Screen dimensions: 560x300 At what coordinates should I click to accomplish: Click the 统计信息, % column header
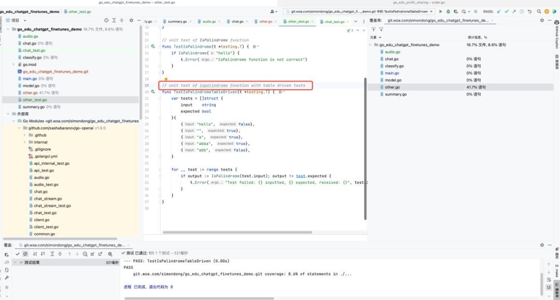pyautogui.click(x=478, y=37)
